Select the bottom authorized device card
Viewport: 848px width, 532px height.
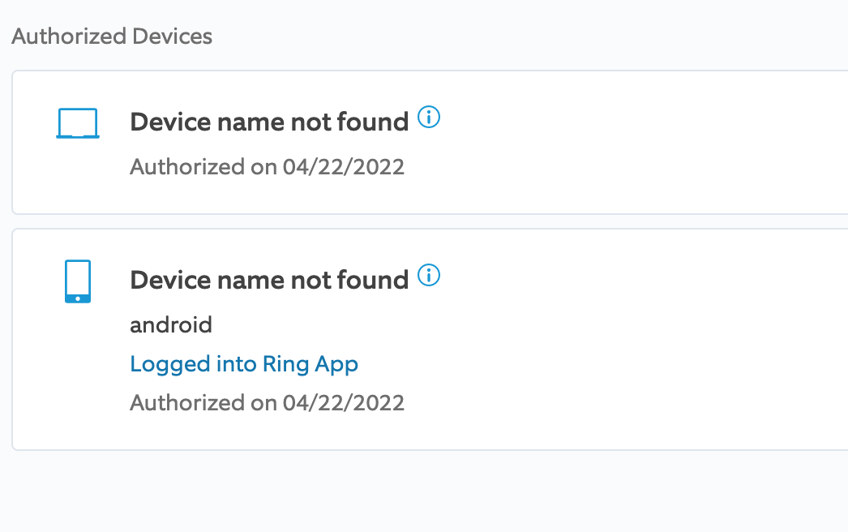tap(424, 338)
